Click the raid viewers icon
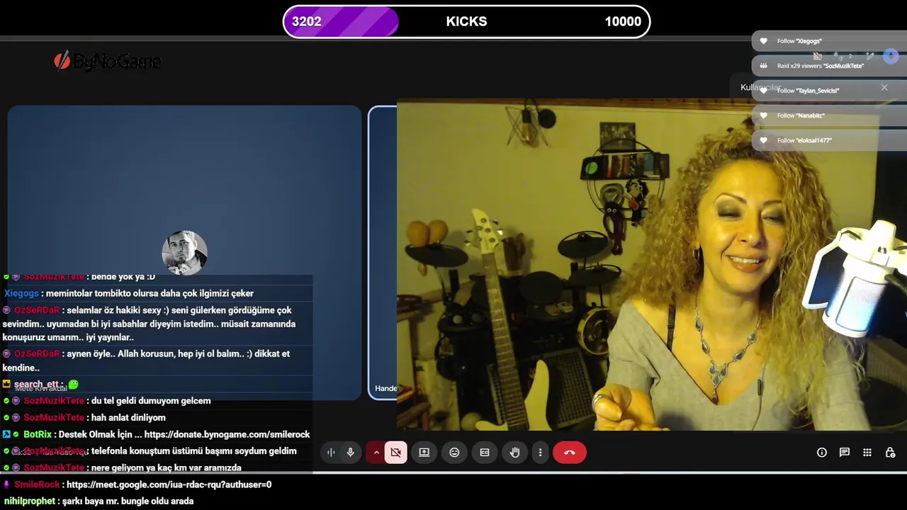Image resolution: width=907 pixels, height=510 pixels. tap(763, 66)
